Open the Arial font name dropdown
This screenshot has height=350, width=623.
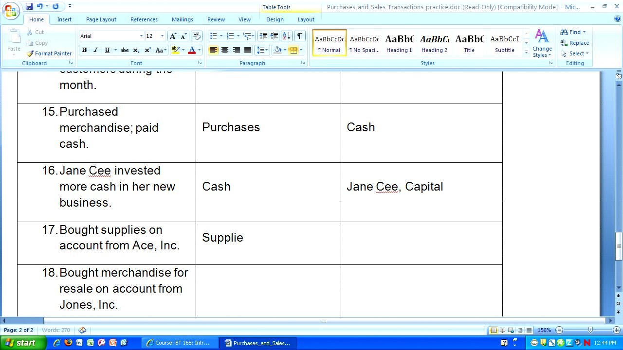point(141,36)
